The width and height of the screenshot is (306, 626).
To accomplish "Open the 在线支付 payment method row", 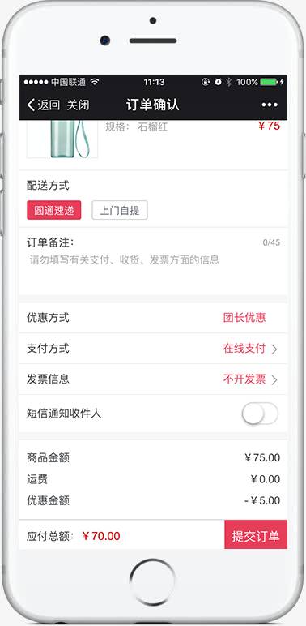I will (x=153, y=349).
